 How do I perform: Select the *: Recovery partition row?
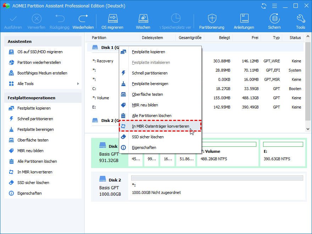(195, 61)
